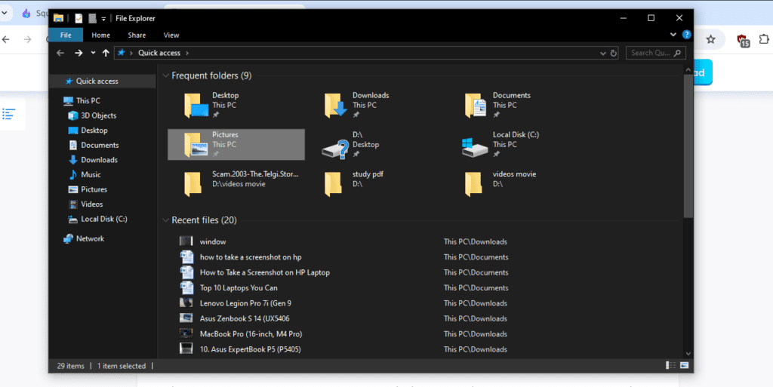Open 'How to Take a Screenshot on HP Laptop'
The width and height of the screenshot is (773, 387).
(264, 272)
